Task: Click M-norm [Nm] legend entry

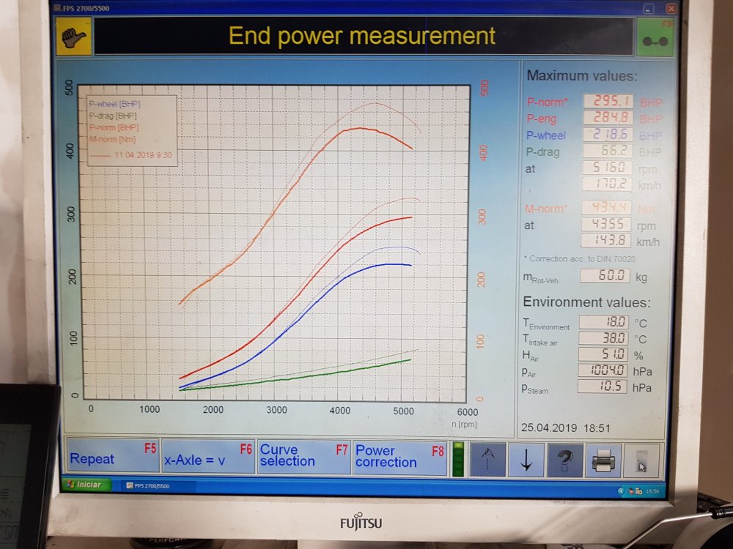Action: point(113,139)
